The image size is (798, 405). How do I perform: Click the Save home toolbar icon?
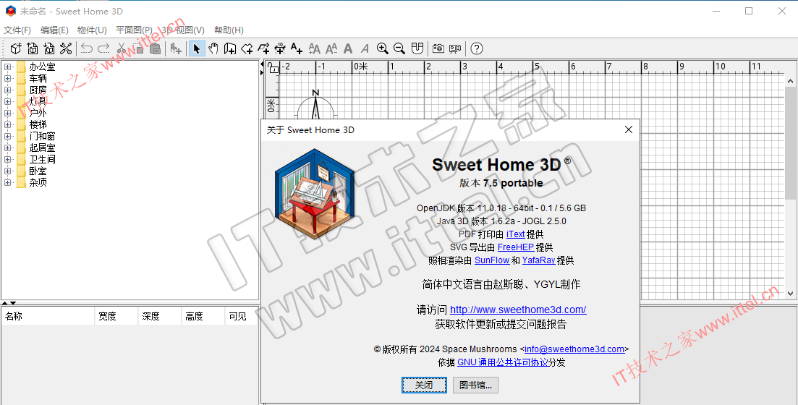click(x=49, y=48)
